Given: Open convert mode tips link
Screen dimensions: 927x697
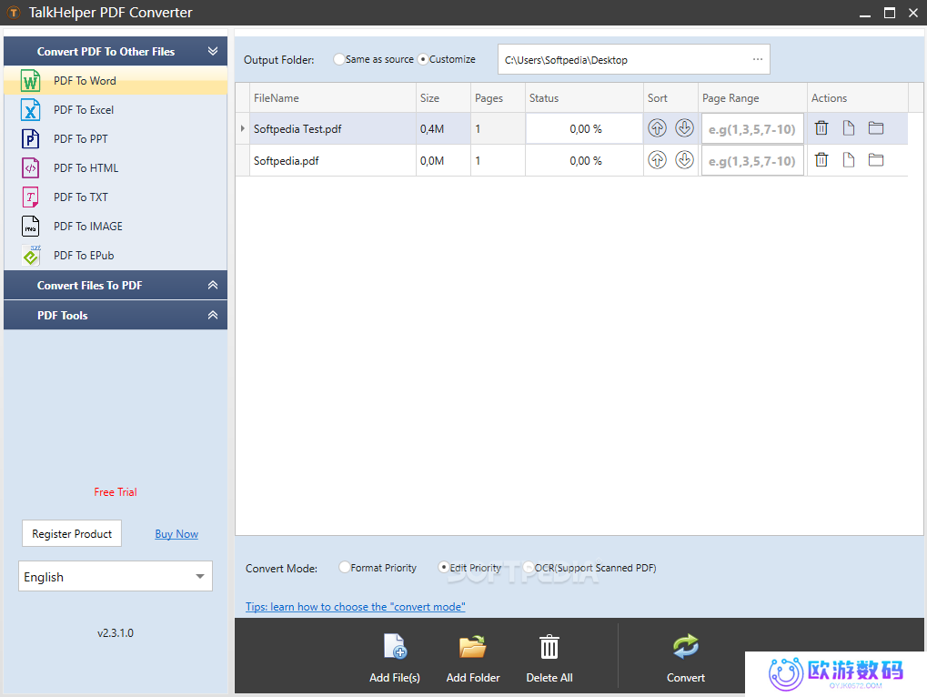Looking at the screenshot, I should 356,607.
